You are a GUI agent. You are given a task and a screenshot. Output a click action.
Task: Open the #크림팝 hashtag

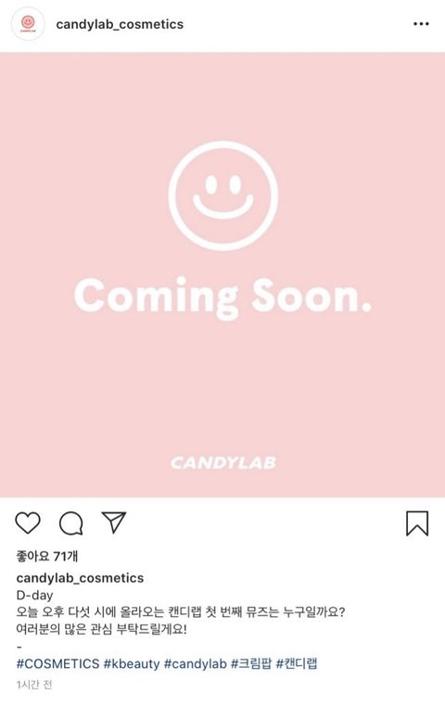(x=251, y=663)
